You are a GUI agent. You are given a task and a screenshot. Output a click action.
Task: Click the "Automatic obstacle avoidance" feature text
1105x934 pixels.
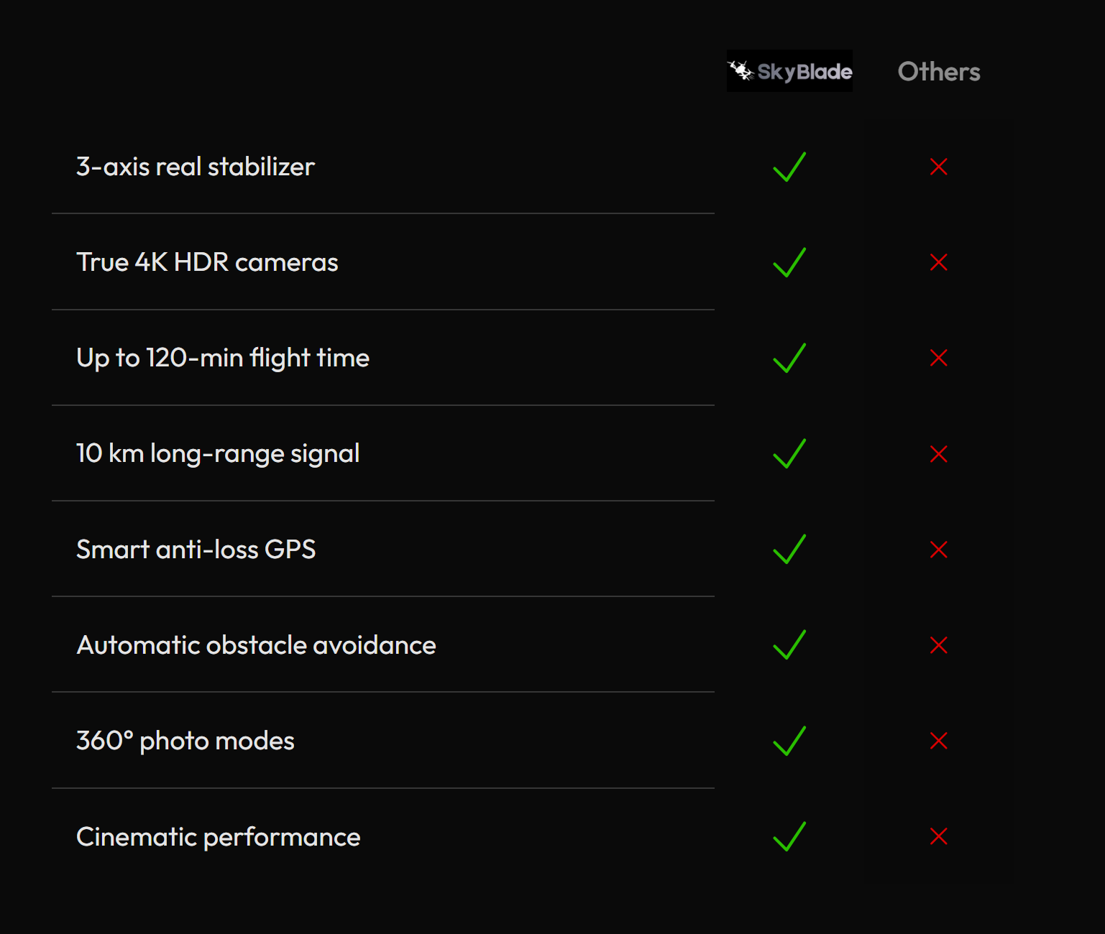click(x=256, y=645)
